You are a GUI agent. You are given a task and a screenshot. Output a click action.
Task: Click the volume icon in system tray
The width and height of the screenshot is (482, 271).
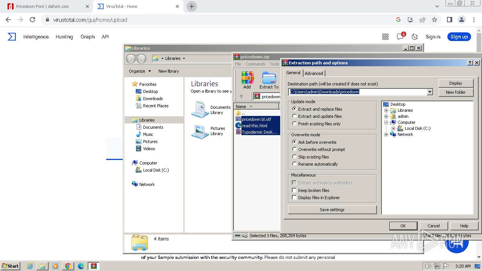click(428, 266)
